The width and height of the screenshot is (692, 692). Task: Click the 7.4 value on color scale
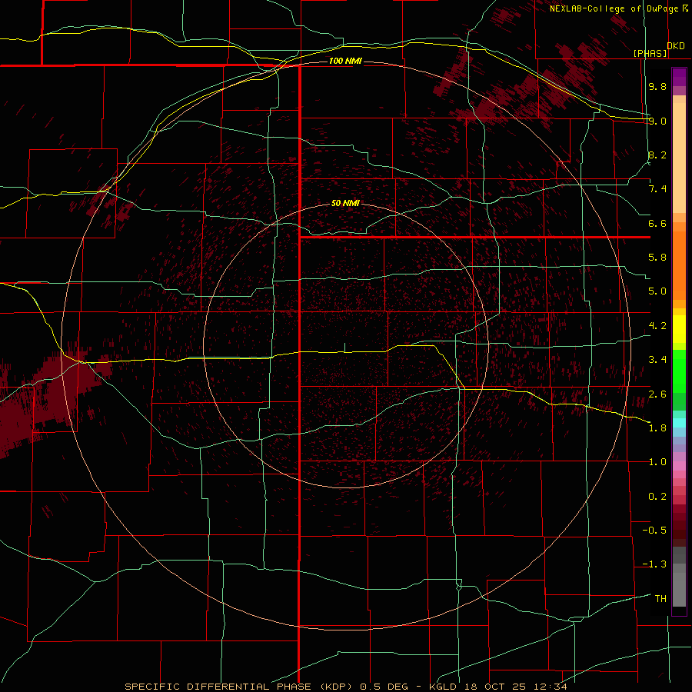657,189
